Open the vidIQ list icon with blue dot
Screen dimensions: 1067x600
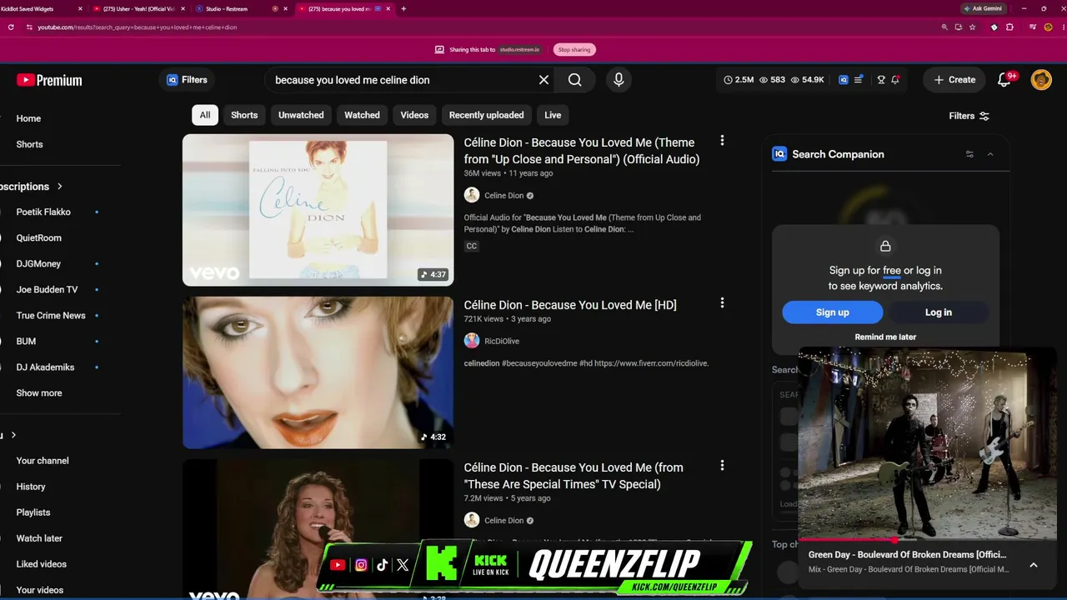(x=859, y=80)
